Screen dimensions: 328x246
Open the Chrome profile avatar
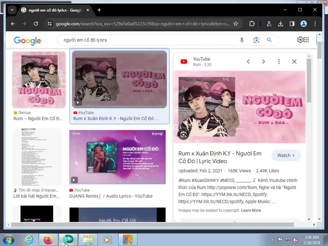(304, 24)
